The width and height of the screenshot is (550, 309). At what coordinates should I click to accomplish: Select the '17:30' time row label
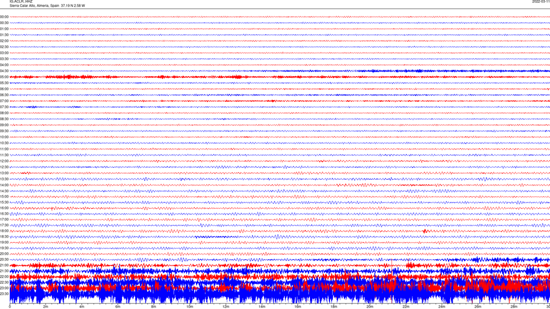click(4, 225)
